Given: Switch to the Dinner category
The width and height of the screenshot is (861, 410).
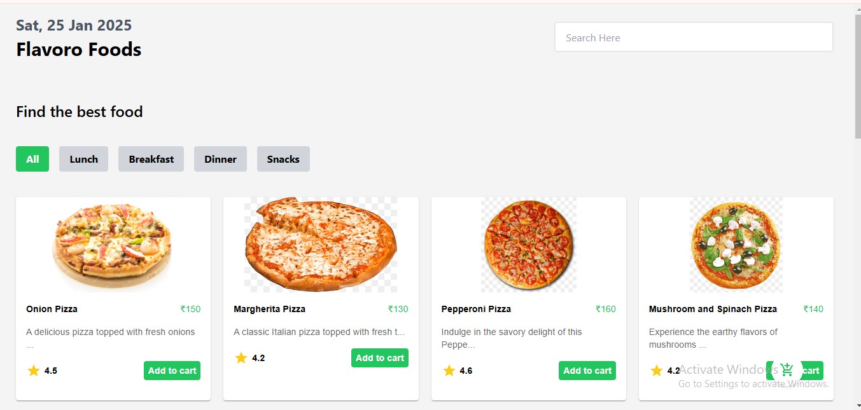Looking at the screenshot, I should (220, 159).
